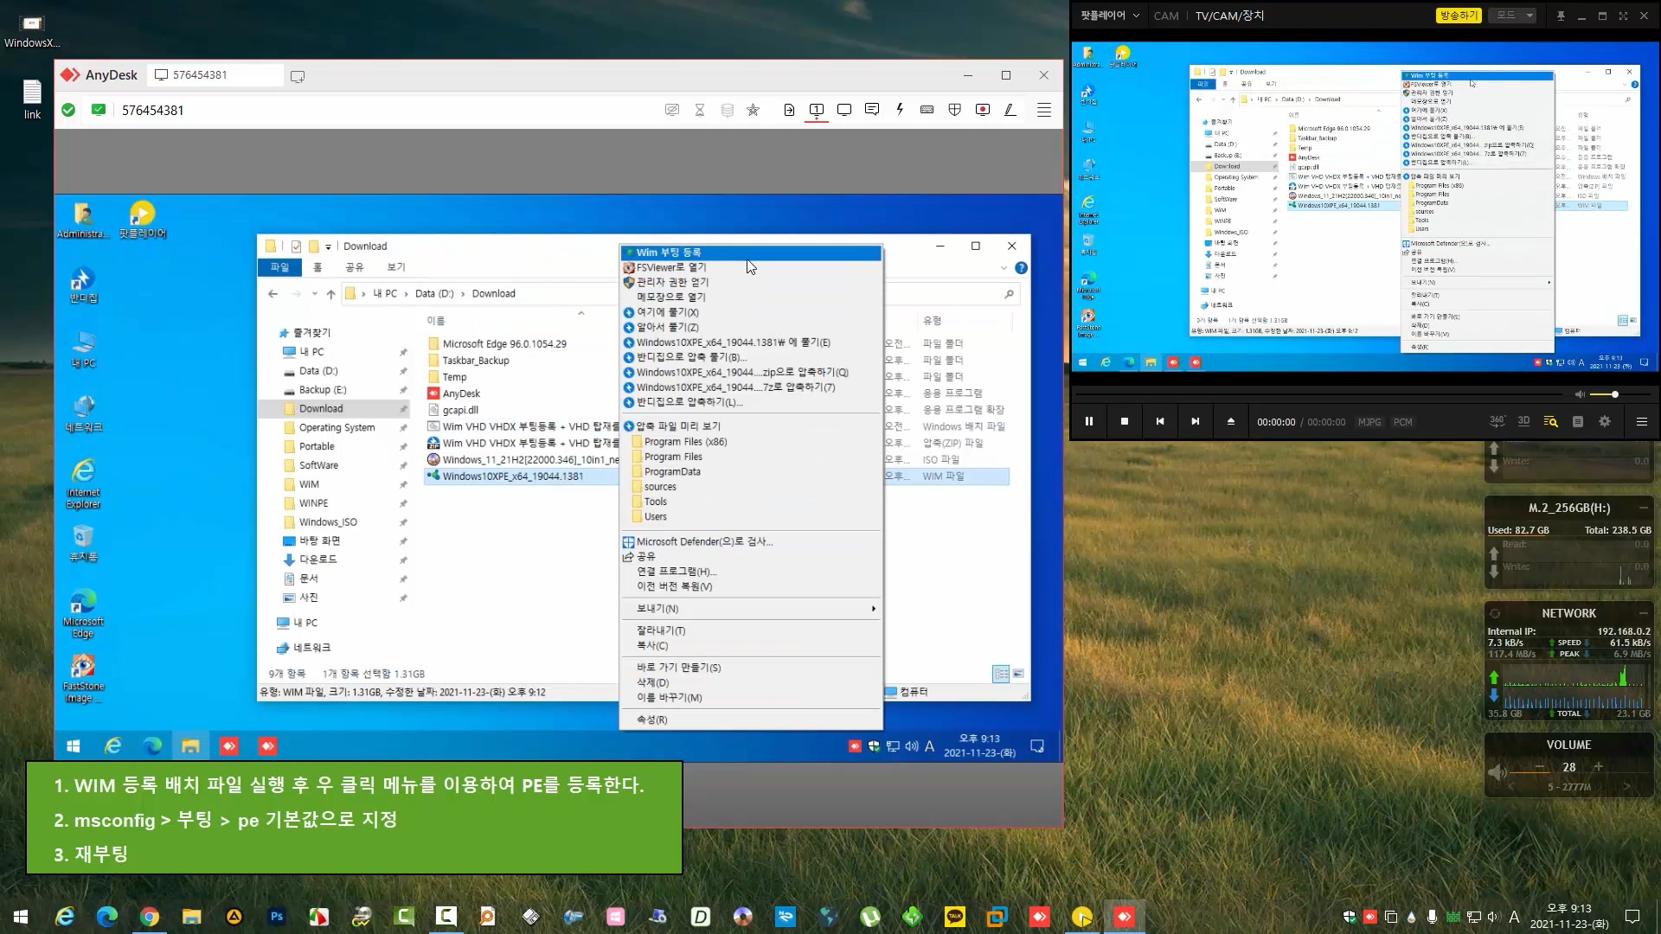Skip to previous item in PotPlayer
This screenshot has width=1661, height=934.
(x=1160, y=421)
